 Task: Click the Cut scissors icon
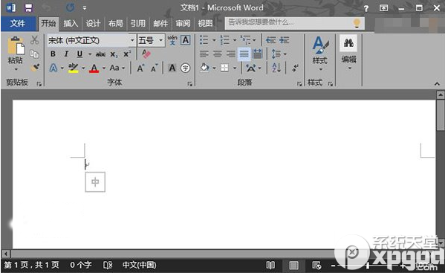pos(35,40)
